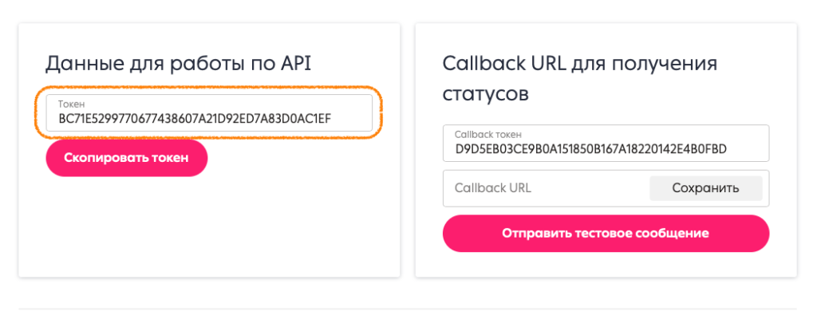Click the token value starting with BC71E529
The image size is (817, 323).
[x=195, y=120]
